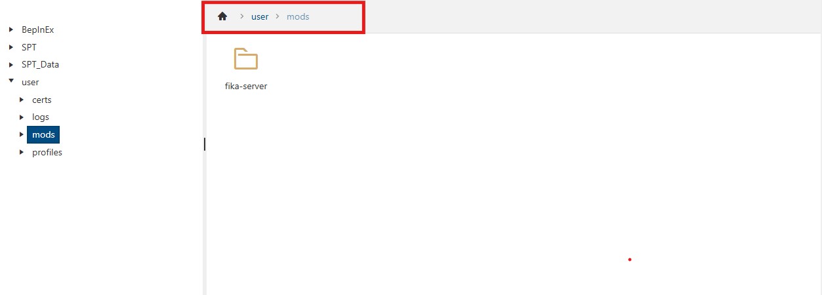Expand the certs subfolder arrow
Viewport: 822px width, 295px height.
pos(22,100)
